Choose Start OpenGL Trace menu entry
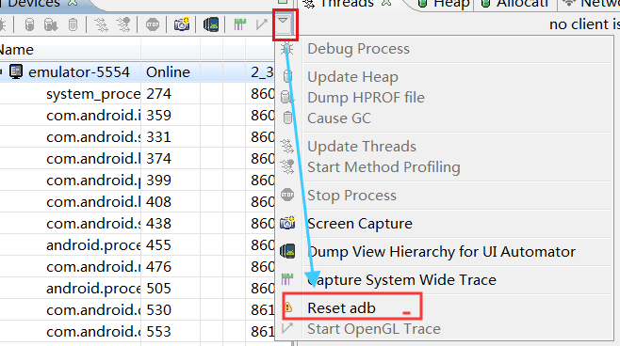Viewport: 620px width, 346px height. click(x=444, y=329)
